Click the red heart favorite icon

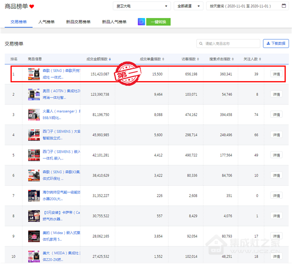(32, 6)
